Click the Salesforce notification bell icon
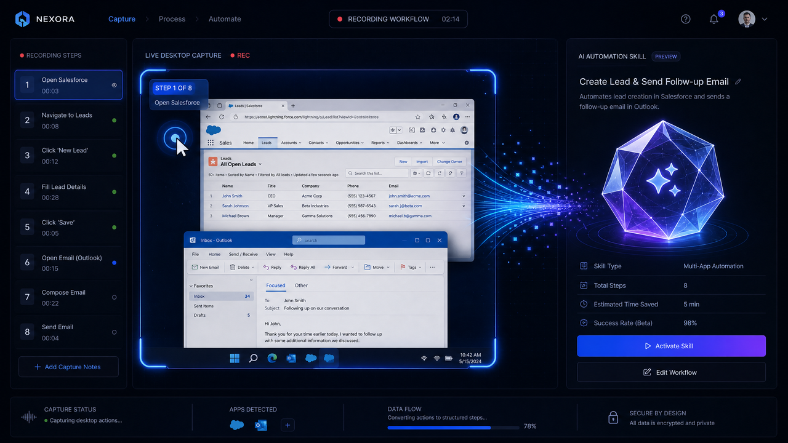This screenshot has width=788, height=443. pos(452,130)
